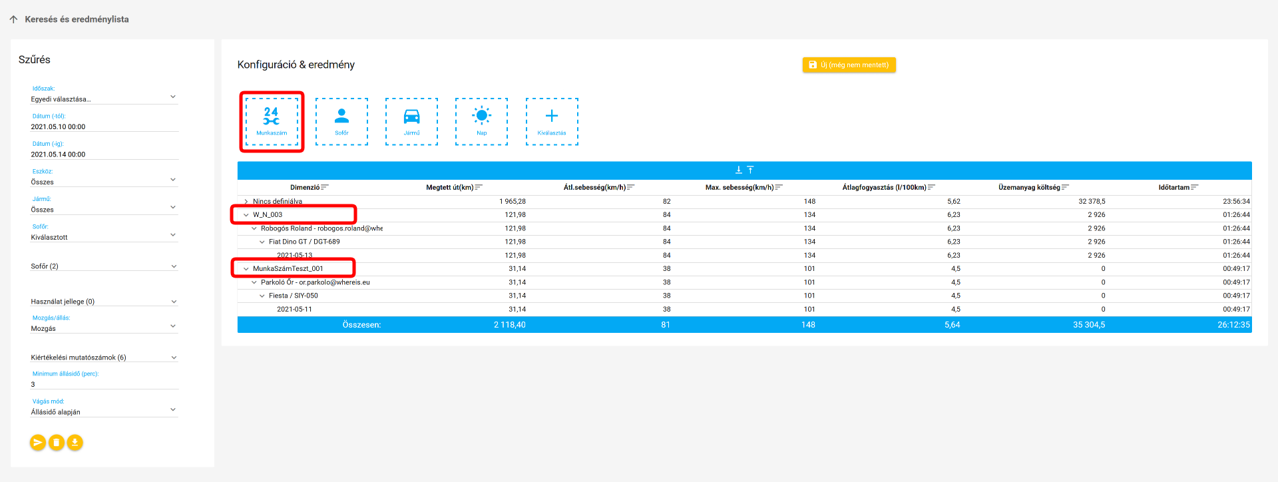
Task: Collapse the Fiat Dino GT / DGT-689 row
Action: pyautogui.click(x=262, y=242)
